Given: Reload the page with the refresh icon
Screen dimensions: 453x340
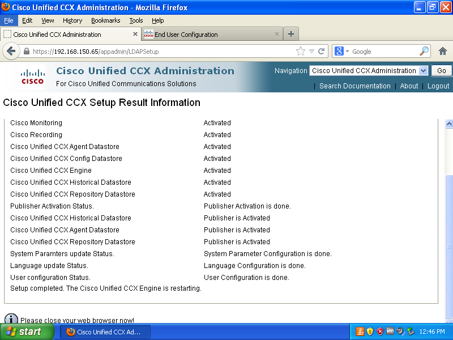Looking at the screenshot, I should pos(321,52).
